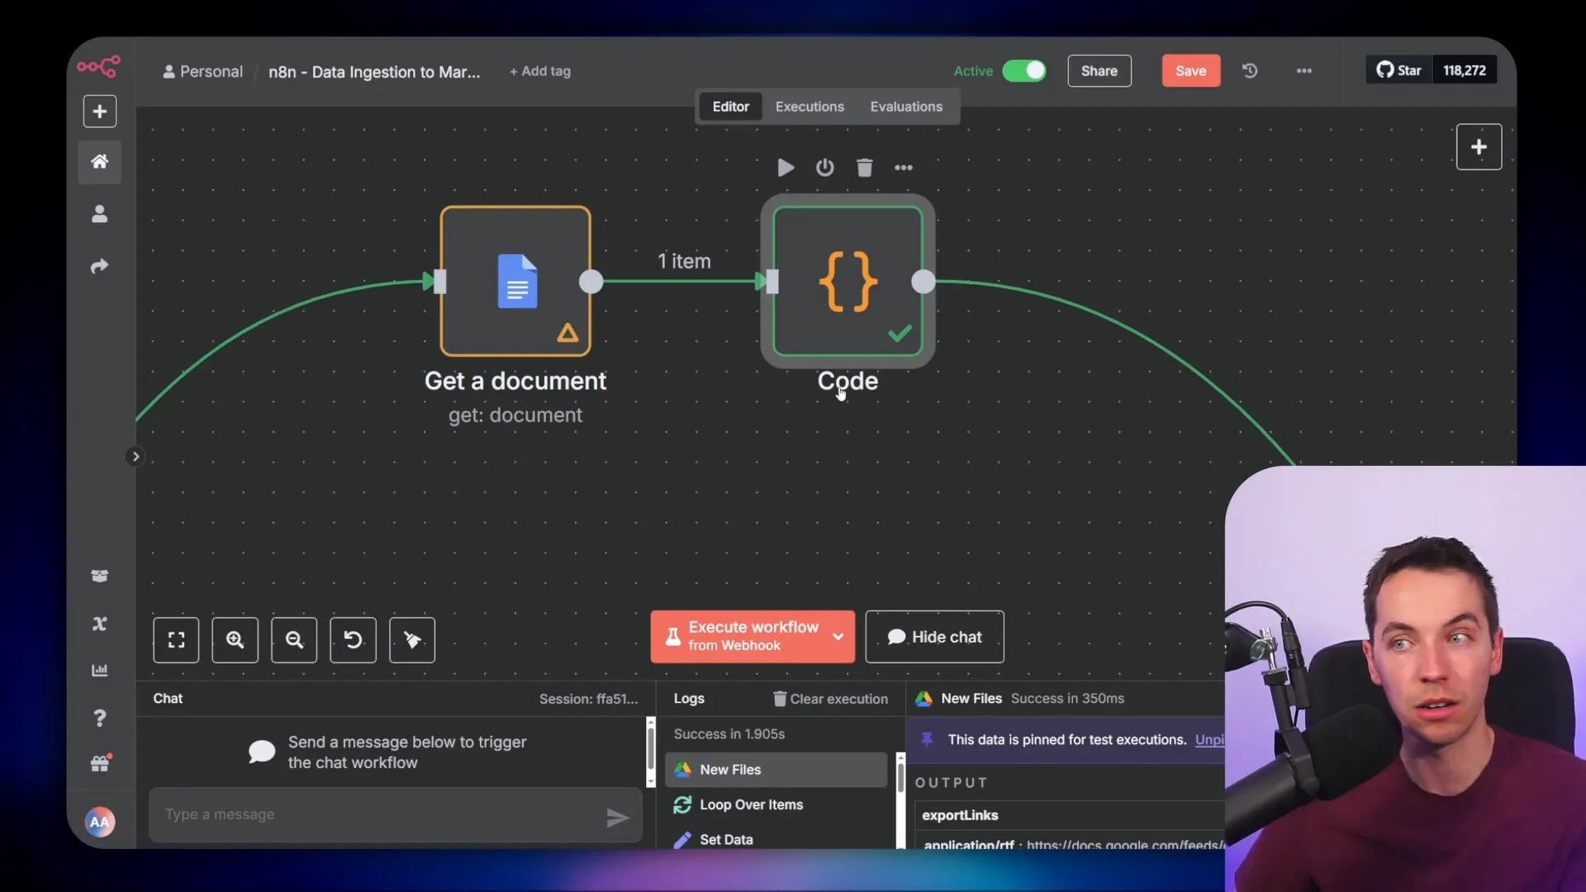Screen dimensions: 1586x892
Task: Select Set Data log entry
Action: pos(776,839)
